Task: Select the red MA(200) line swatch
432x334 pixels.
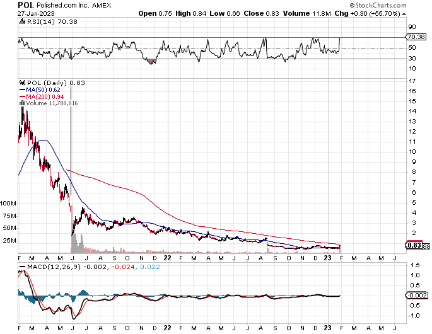Action: (22, 97)
